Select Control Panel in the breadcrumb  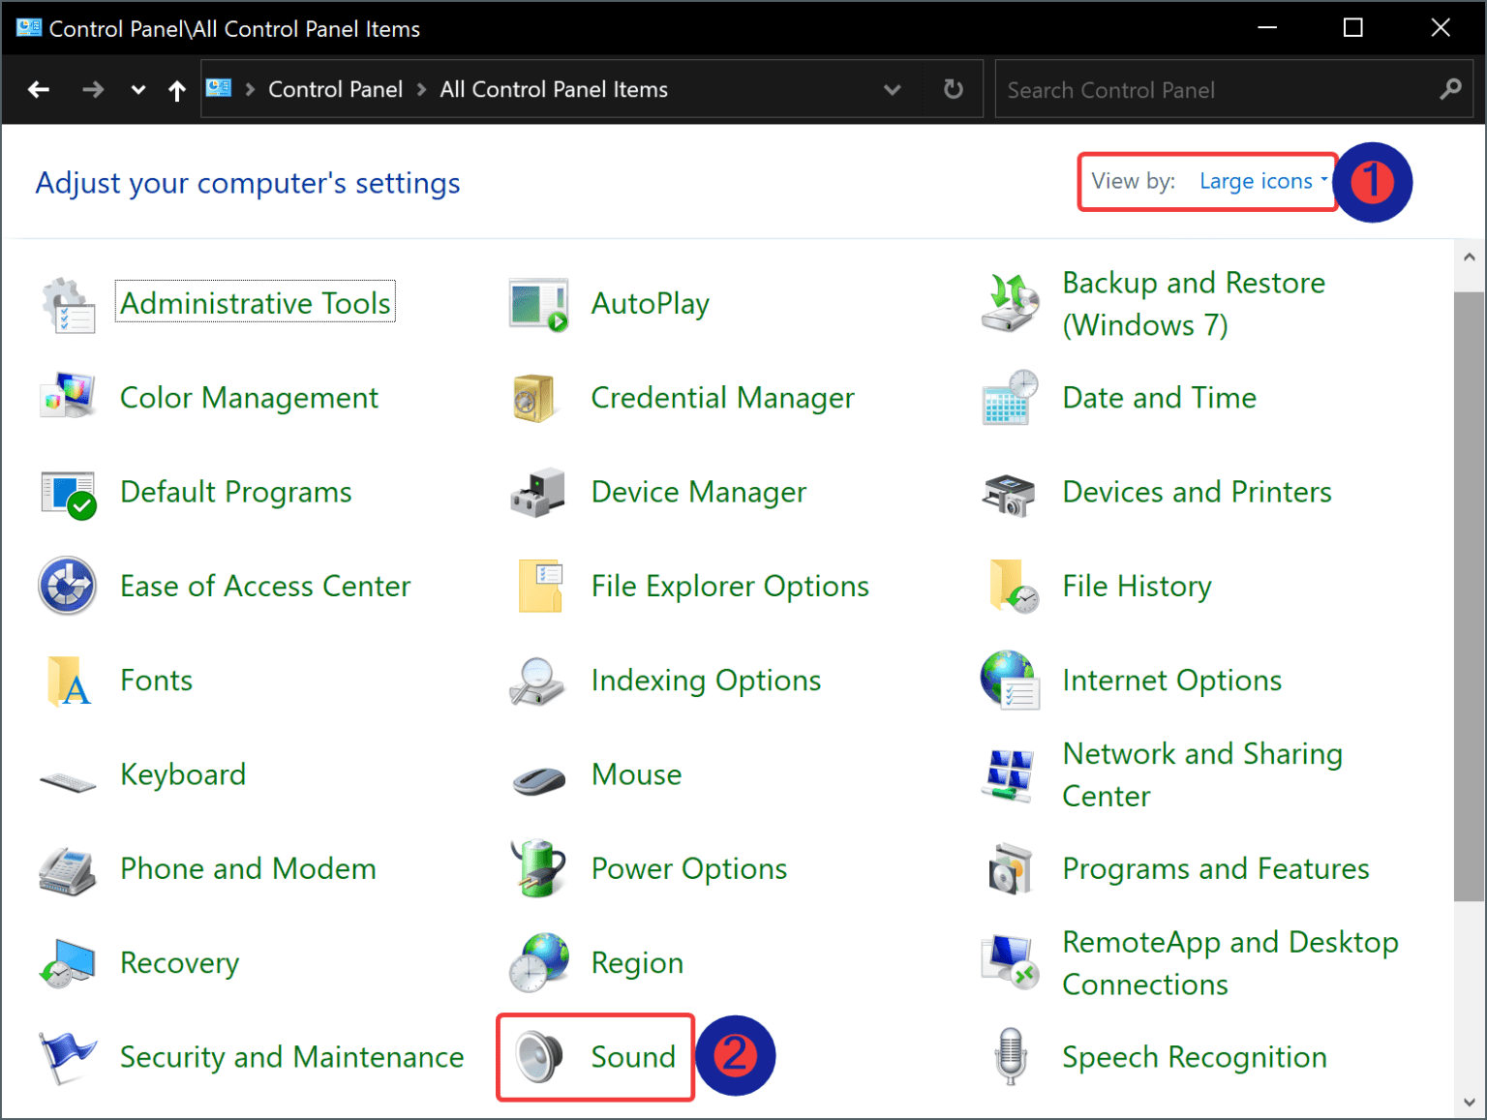coord(335,89)
